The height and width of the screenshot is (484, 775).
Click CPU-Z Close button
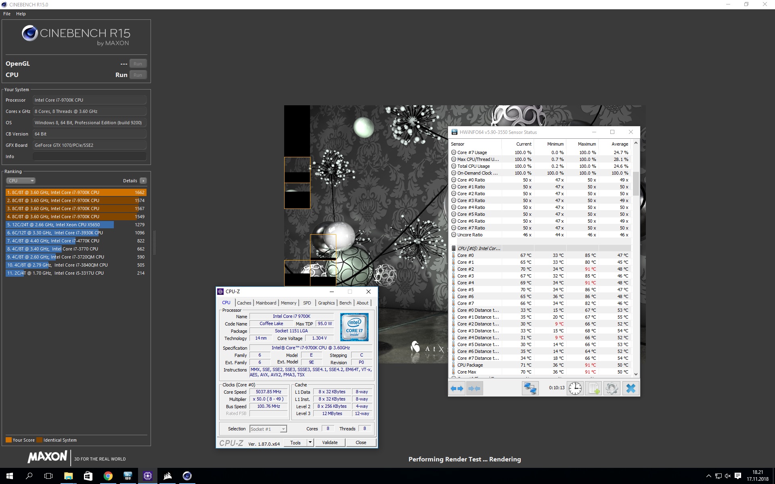(x=361, y=442)
